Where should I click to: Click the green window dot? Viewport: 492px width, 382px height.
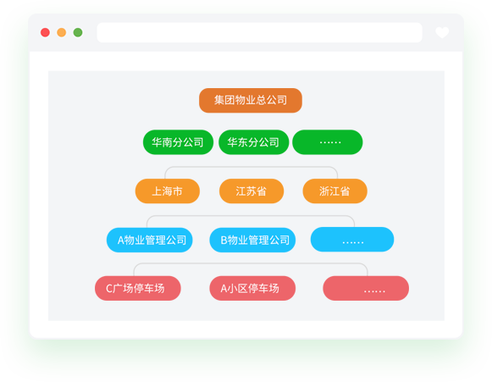coord(78,32)
